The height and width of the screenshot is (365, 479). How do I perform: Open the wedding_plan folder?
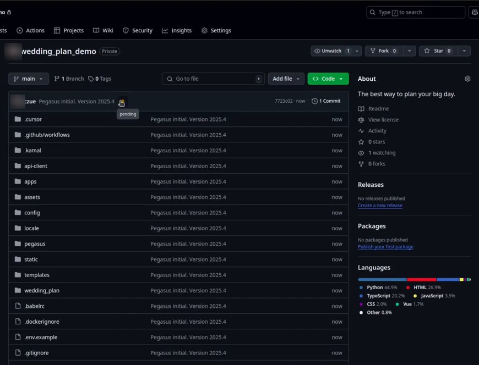(x=42, y=290)
